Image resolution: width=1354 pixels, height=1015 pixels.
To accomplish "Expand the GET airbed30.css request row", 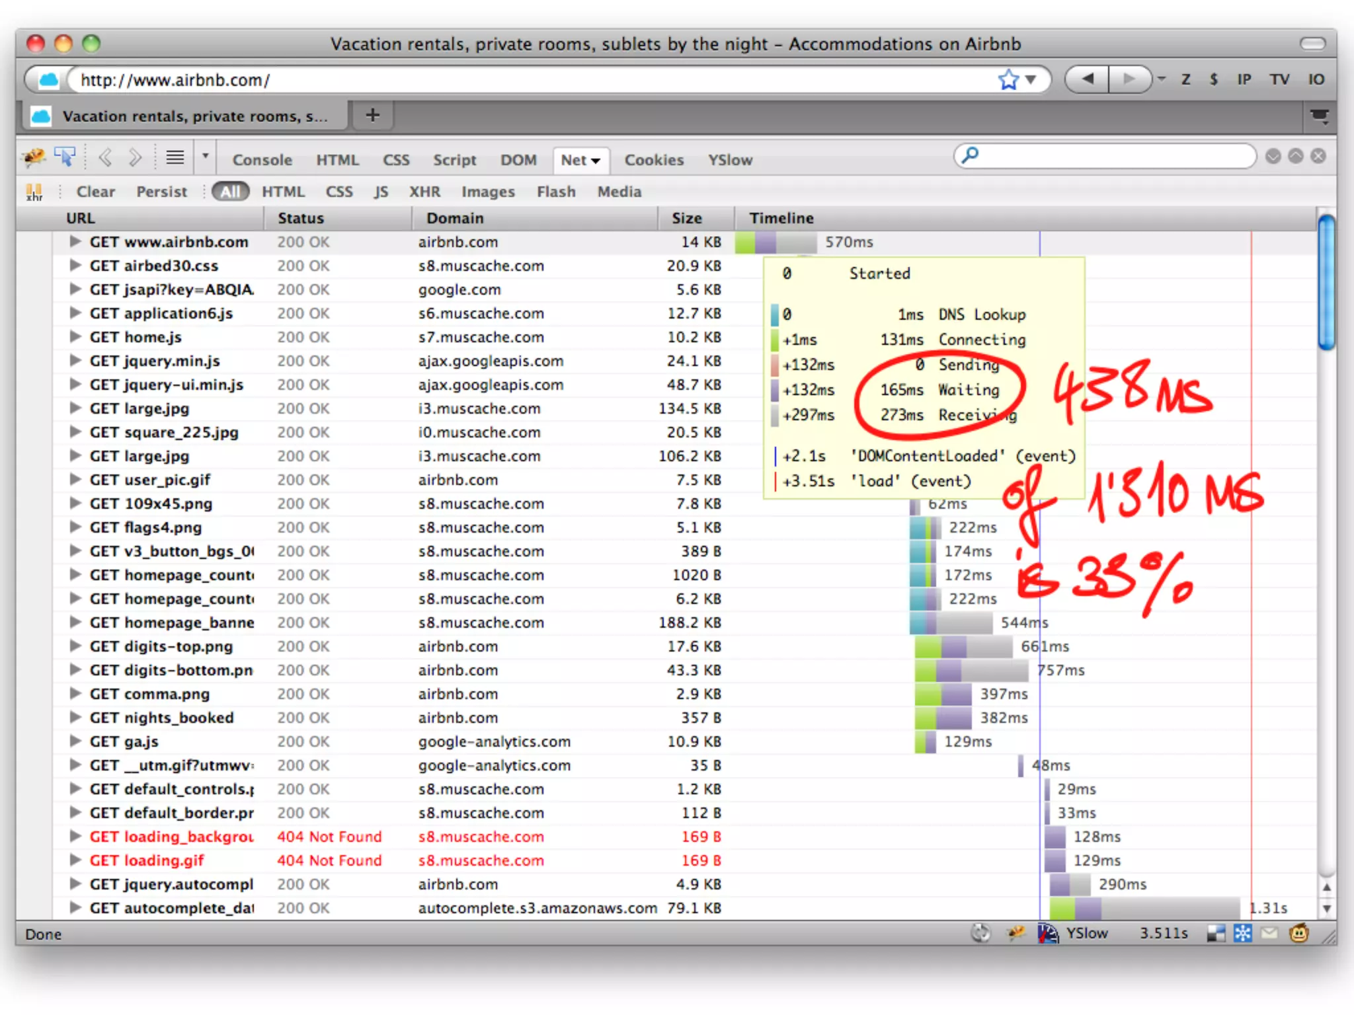I will tap(76, 266).
